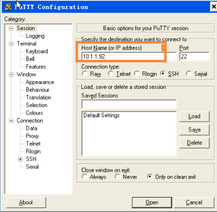The height and width of the screenshot is (212, 217).
Task: Open the Terminal category
Action: [x=27, y=44]
